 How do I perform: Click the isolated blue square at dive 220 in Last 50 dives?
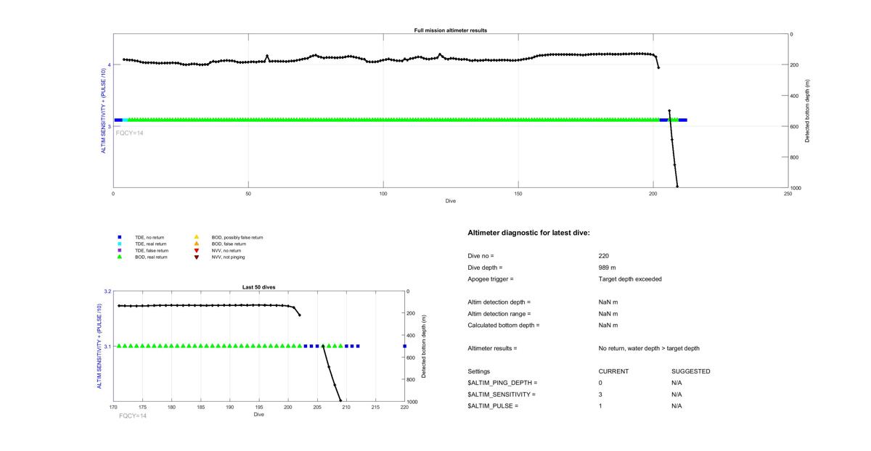click(x=404, y=346)
